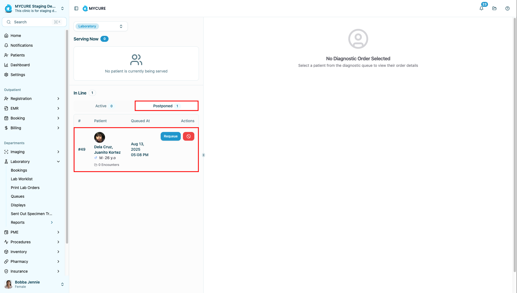The height and width of the screenshot is (293, 517).
Task: Click the Search input field
Action: pos(34,22)
